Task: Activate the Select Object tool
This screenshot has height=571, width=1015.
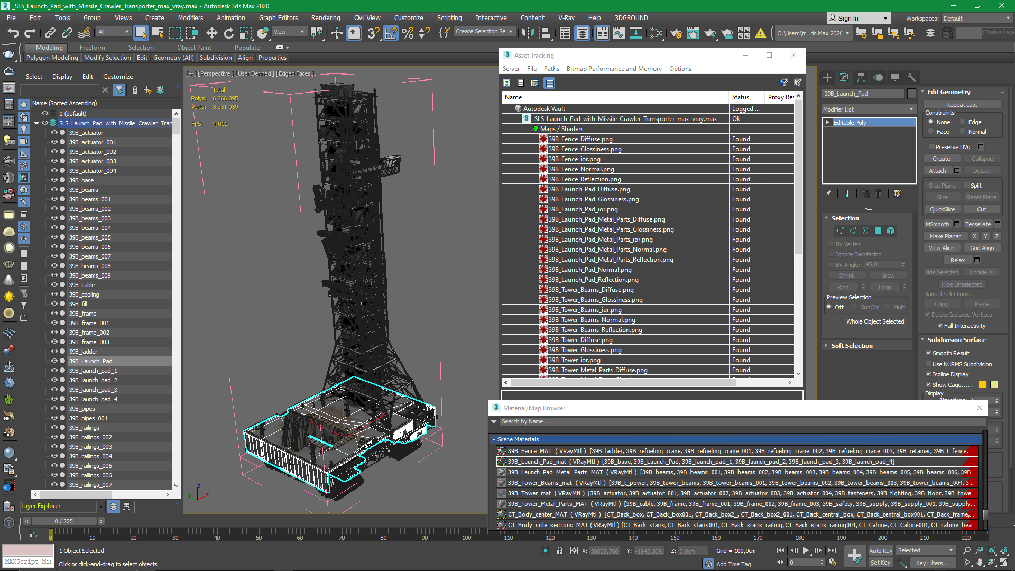Action: (x=141, y=33)
